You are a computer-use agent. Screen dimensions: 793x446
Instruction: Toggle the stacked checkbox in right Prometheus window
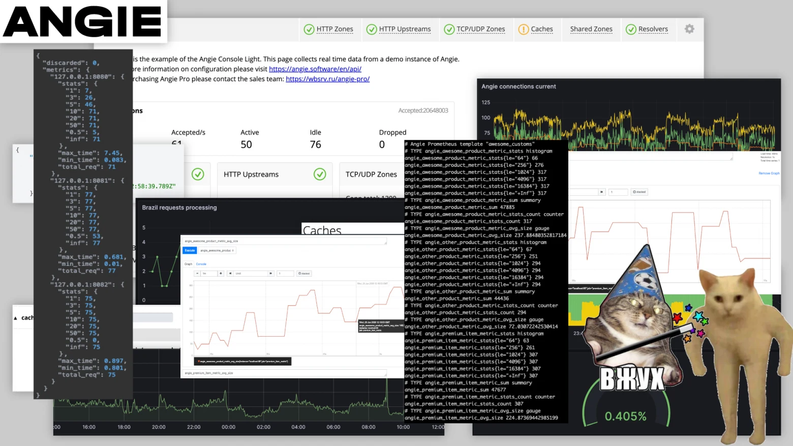(x=639, y=192)
